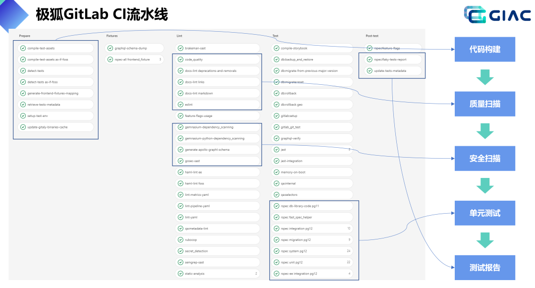Click the rubocop job status icon
This screenshot has width=535, height=288.
[x=180, y=239]
